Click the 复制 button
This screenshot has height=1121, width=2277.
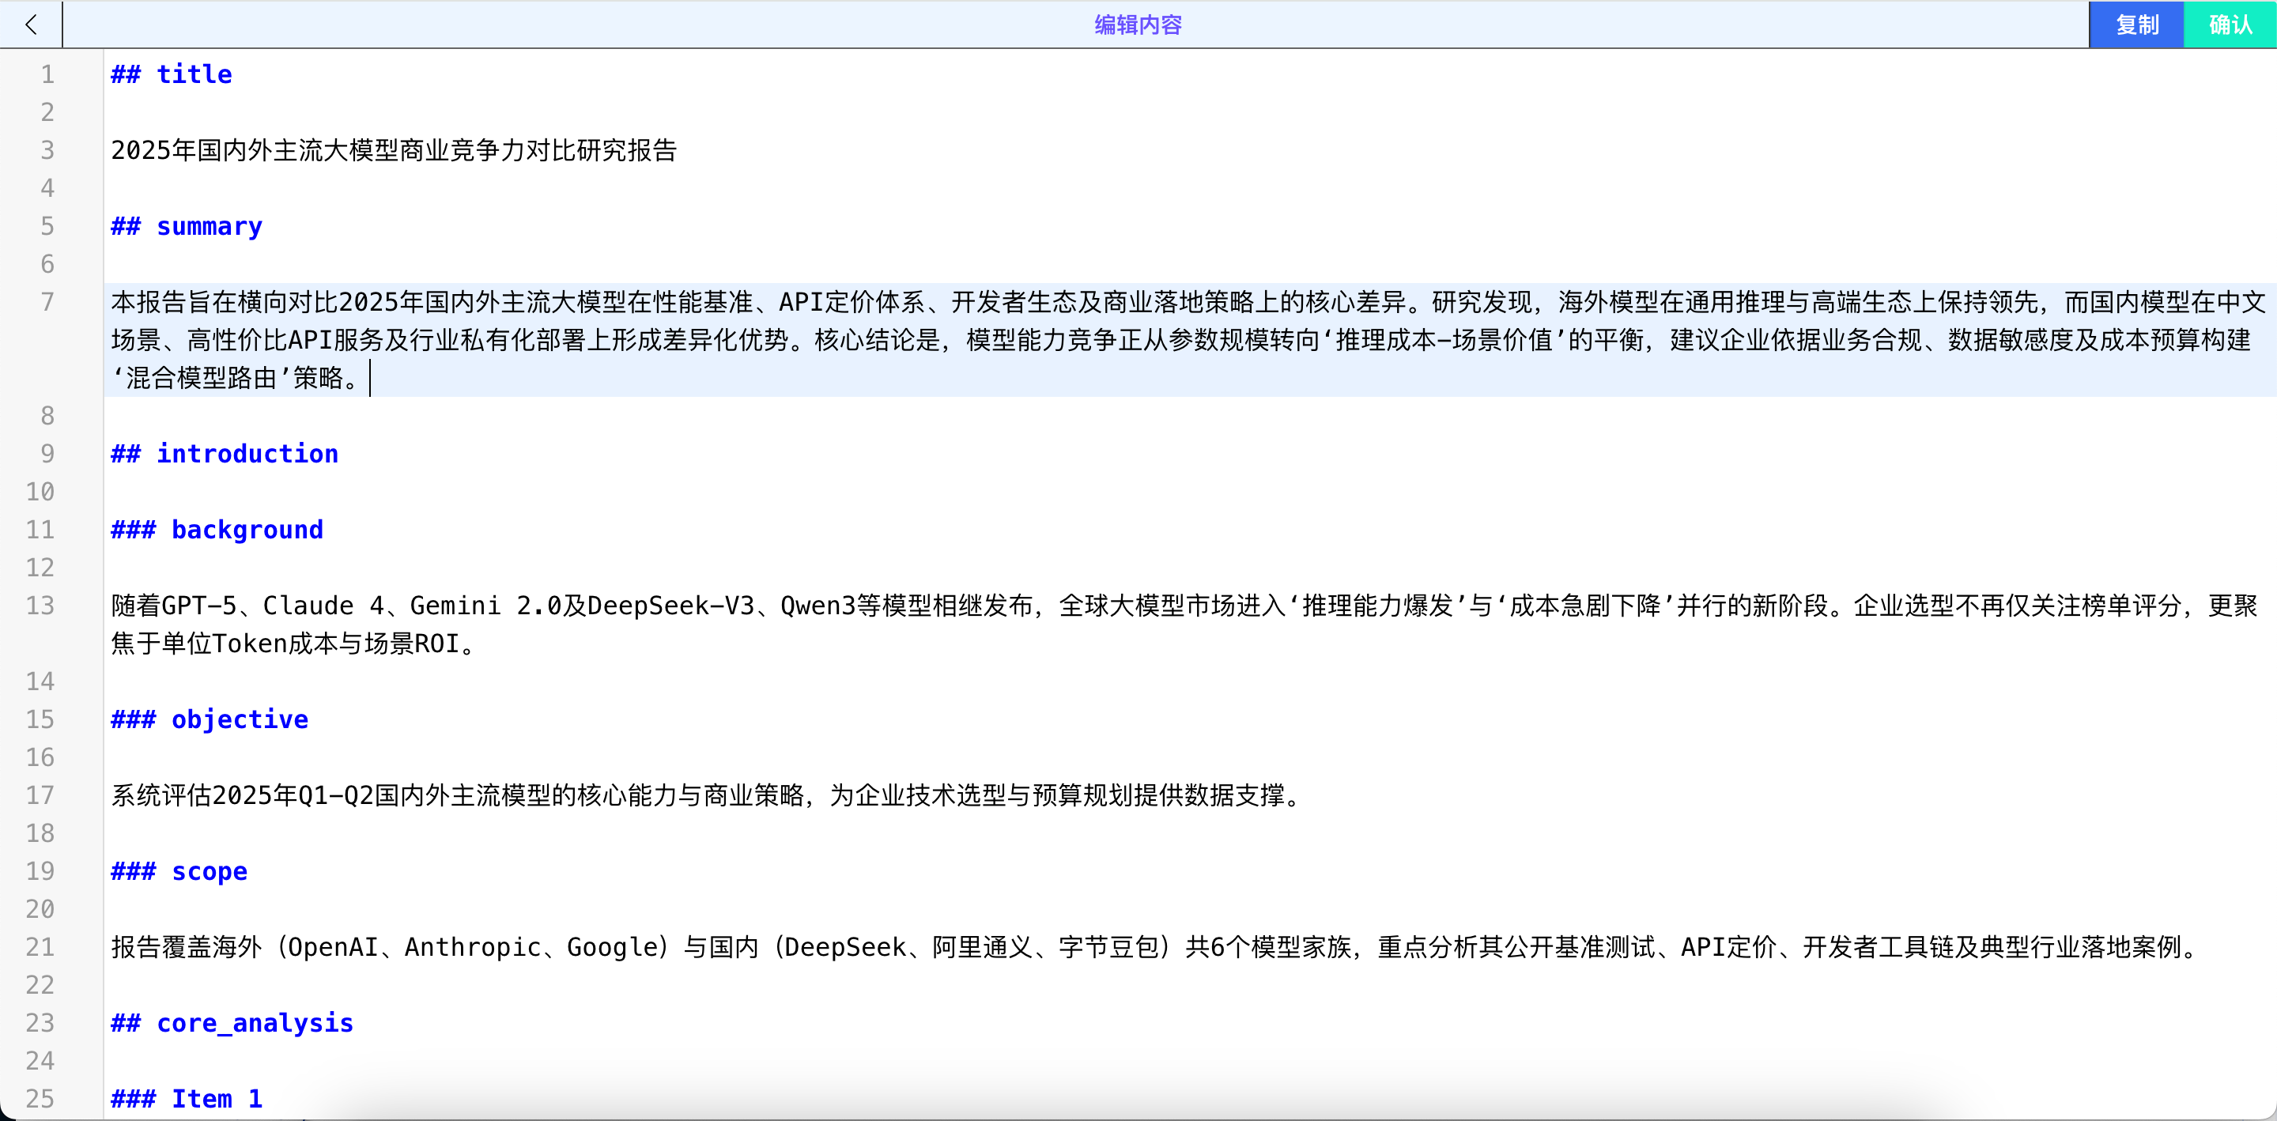tap(2135, 24)
